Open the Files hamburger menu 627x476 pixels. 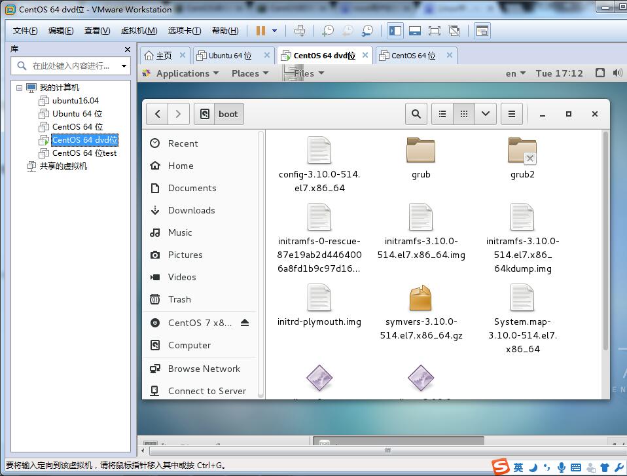[511, 114]
